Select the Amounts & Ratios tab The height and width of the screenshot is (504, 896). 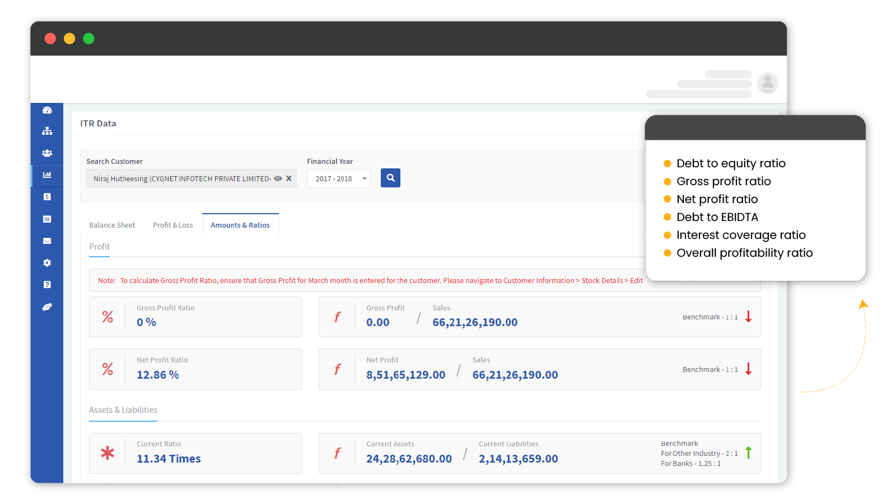click(x=240, y=225)
